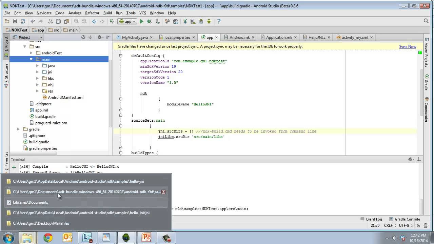Expand the gradle folder in tree
Image resolution: width=434 pixels, height=244 pixels.
pos(18,129)
